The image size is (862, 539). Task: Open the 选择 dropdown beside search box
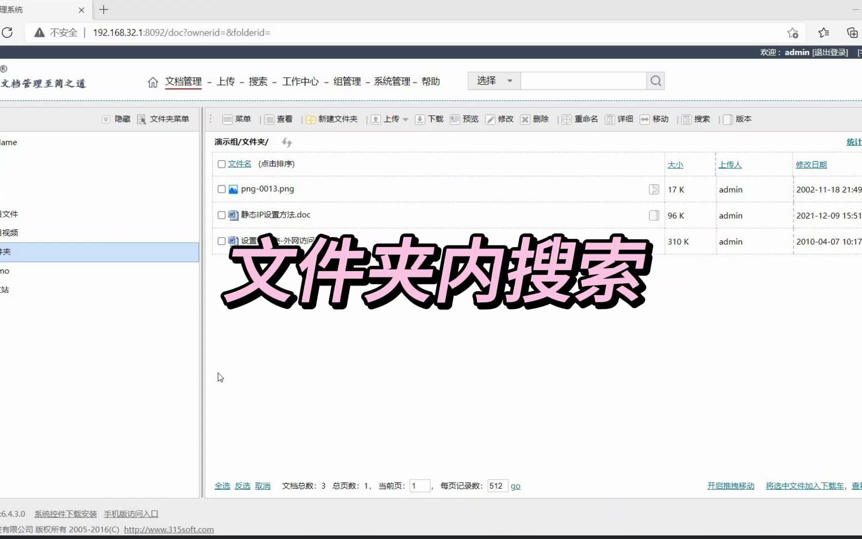(494, 81)
